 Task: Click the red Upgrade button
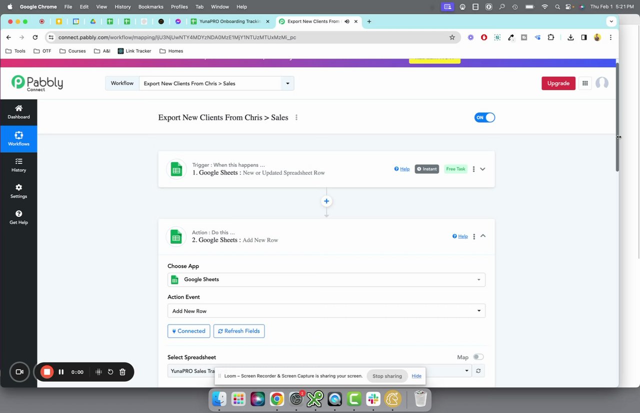click(x=558, y=83)
